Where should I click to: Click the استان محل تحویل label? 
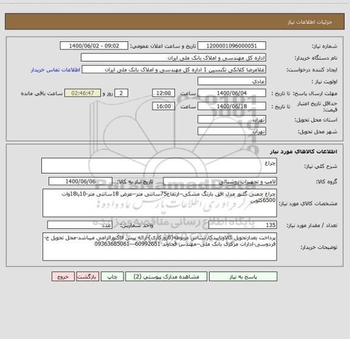click(316, 120)
